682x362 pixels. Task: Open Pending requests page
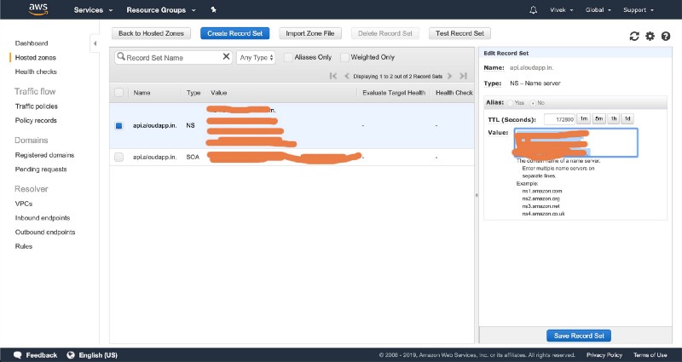pyautogui.click(x=41, y=170)
